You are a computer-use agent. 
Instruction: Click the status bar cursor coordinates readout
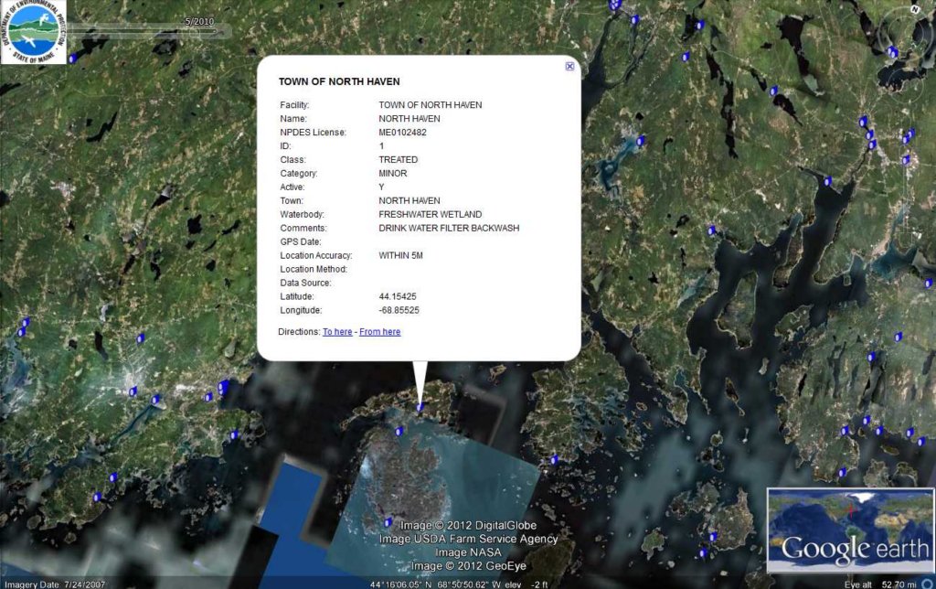pos(435,584)
